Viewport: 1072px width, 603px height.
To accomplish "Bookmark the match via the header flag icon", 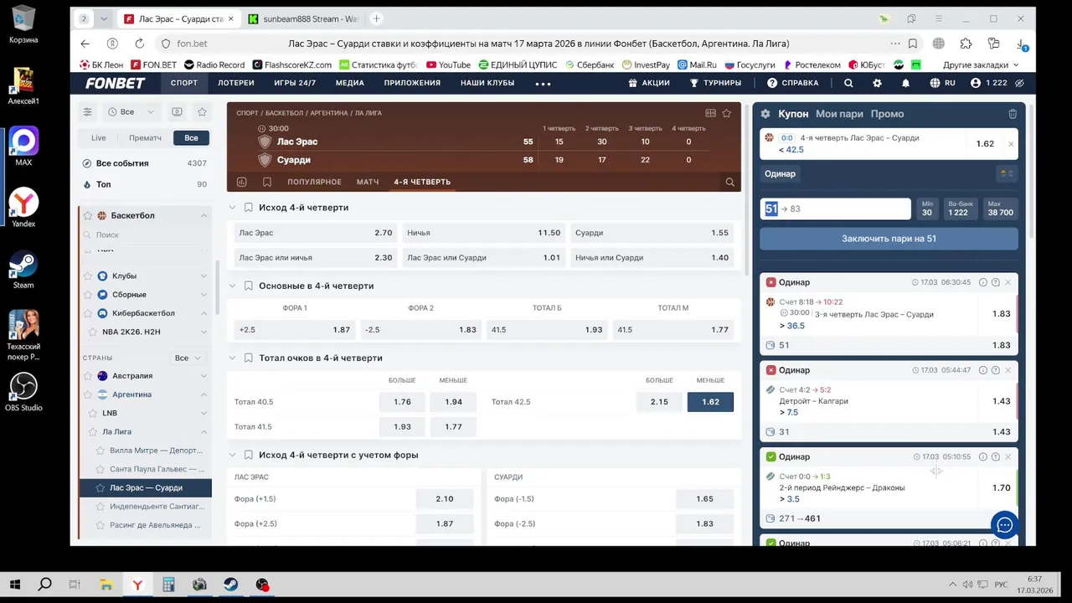I will 267,182.
